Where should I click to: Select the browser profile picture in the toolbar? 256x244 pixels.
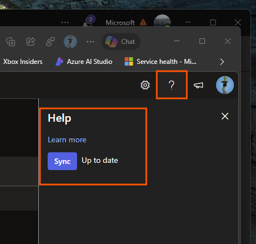tap(70, 42)
